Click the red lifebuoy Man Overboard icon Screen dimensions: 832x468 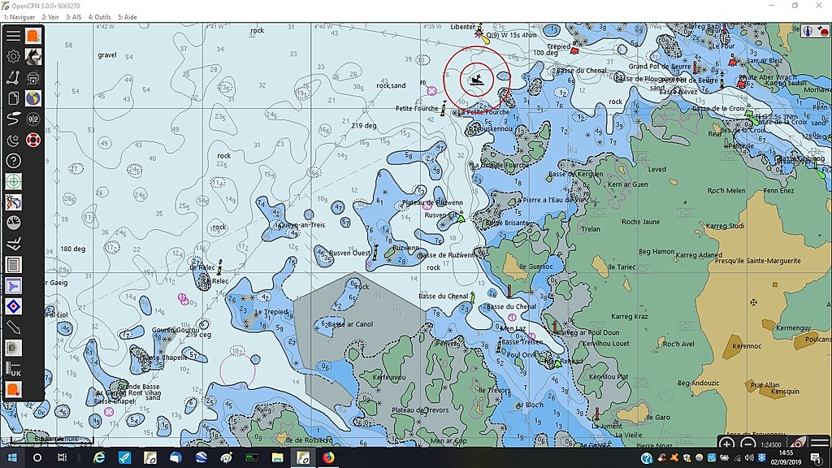tap(32, 140)
